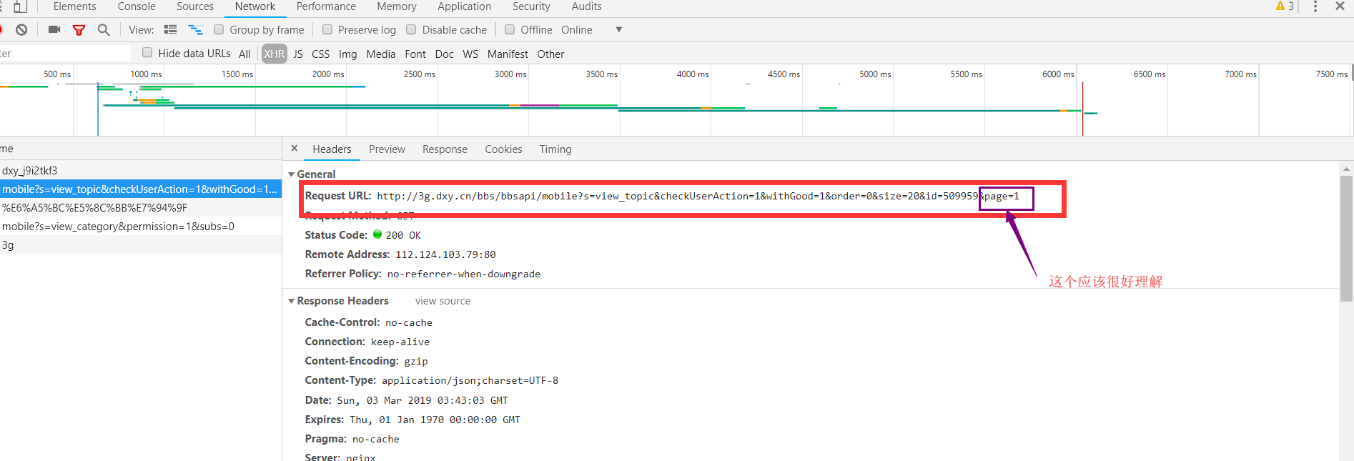Click the capture screenshots camera icon
The width and height of the screenshot is (1354, 461).
[54, 29]
